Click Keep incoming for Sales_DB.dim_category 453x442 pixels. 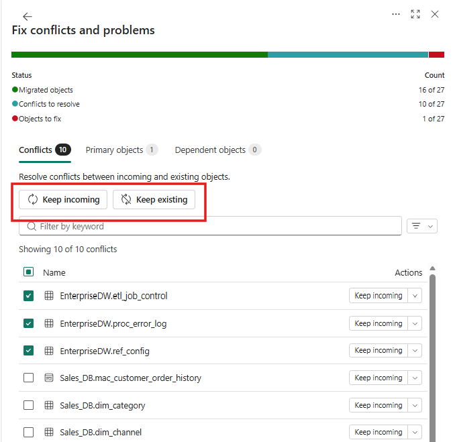coord(379,405)
